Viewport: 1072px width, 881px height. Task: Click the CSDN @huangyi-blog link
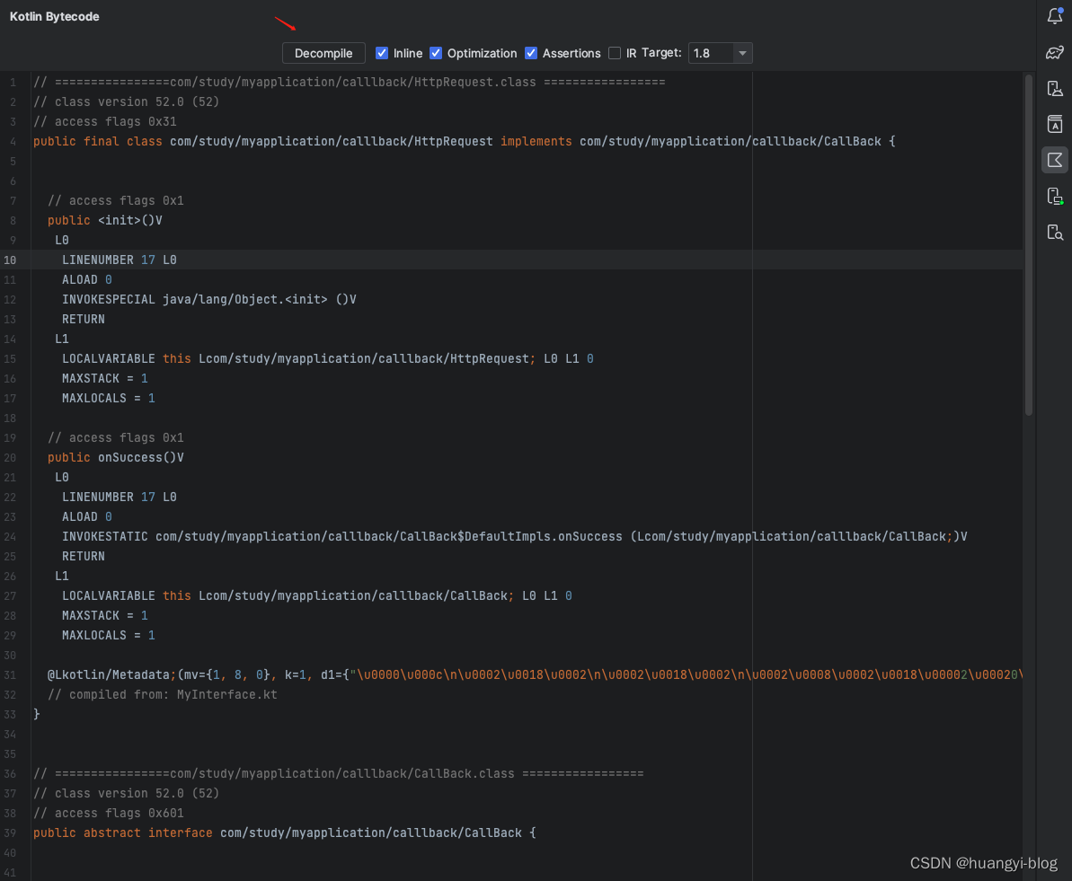point(983,862)
